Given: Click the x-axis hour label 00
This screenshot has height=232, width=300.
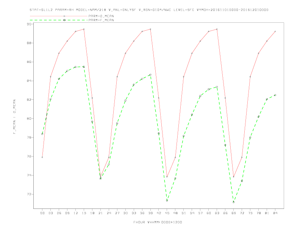Looking at the screenshot, I should pos(42,213).
